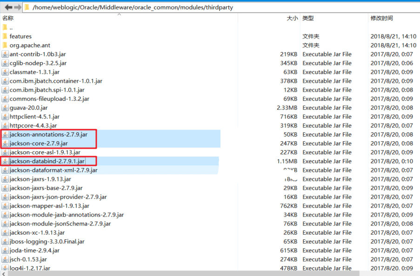The image size is (420, 276).
Task: Sort files by the 修改时间 column header
Action: pos(382,18)
